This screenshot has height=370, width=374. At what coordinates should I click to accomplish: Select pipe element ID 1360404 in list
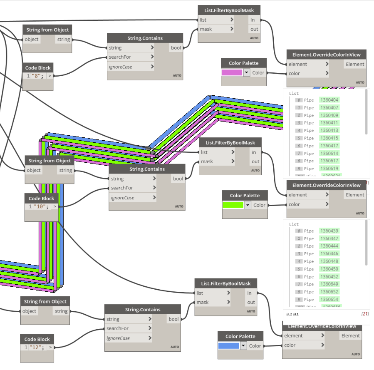point(329,100)
